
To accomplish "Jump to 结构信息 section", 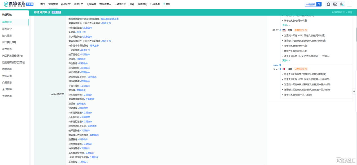I will tap(7, 36).
